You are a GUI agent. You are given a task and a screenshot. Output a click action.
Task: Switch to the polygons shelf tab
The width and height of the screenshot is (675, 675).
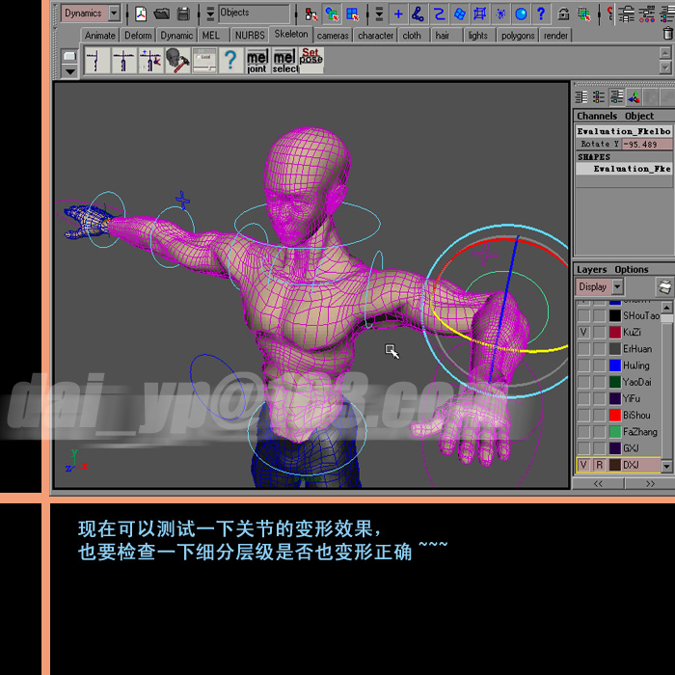(x=518, y=36)
